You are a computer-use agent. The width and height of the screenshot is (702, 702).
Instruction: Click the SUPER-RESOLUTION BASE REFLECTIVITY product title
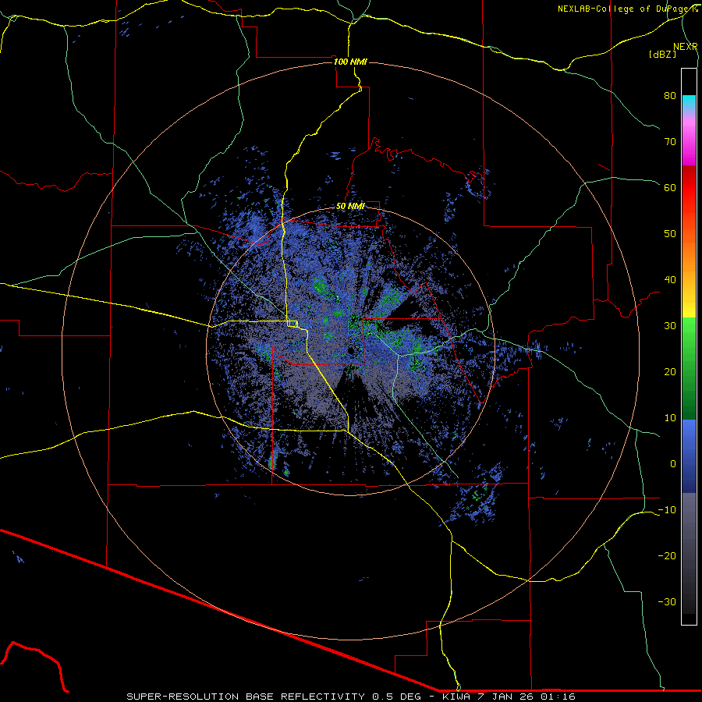tap(246, 697)
